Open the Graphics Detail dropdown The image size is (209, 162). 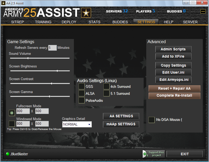[77, 124]
